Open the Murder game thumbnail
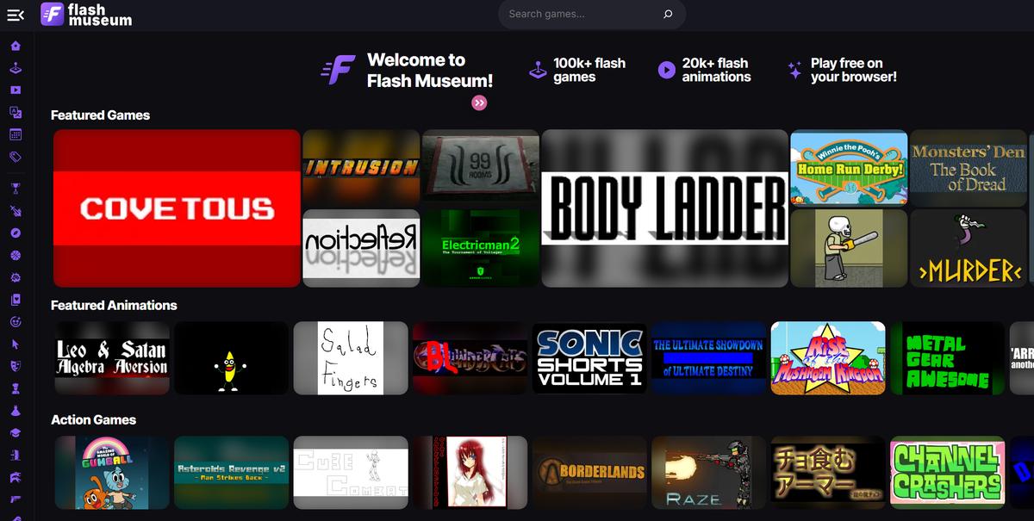The width and height of the screenshot is (1034, 521). [x=969, y=248]
